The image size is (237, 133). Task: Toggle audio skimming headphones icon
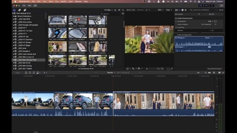(x=206, y=73)
